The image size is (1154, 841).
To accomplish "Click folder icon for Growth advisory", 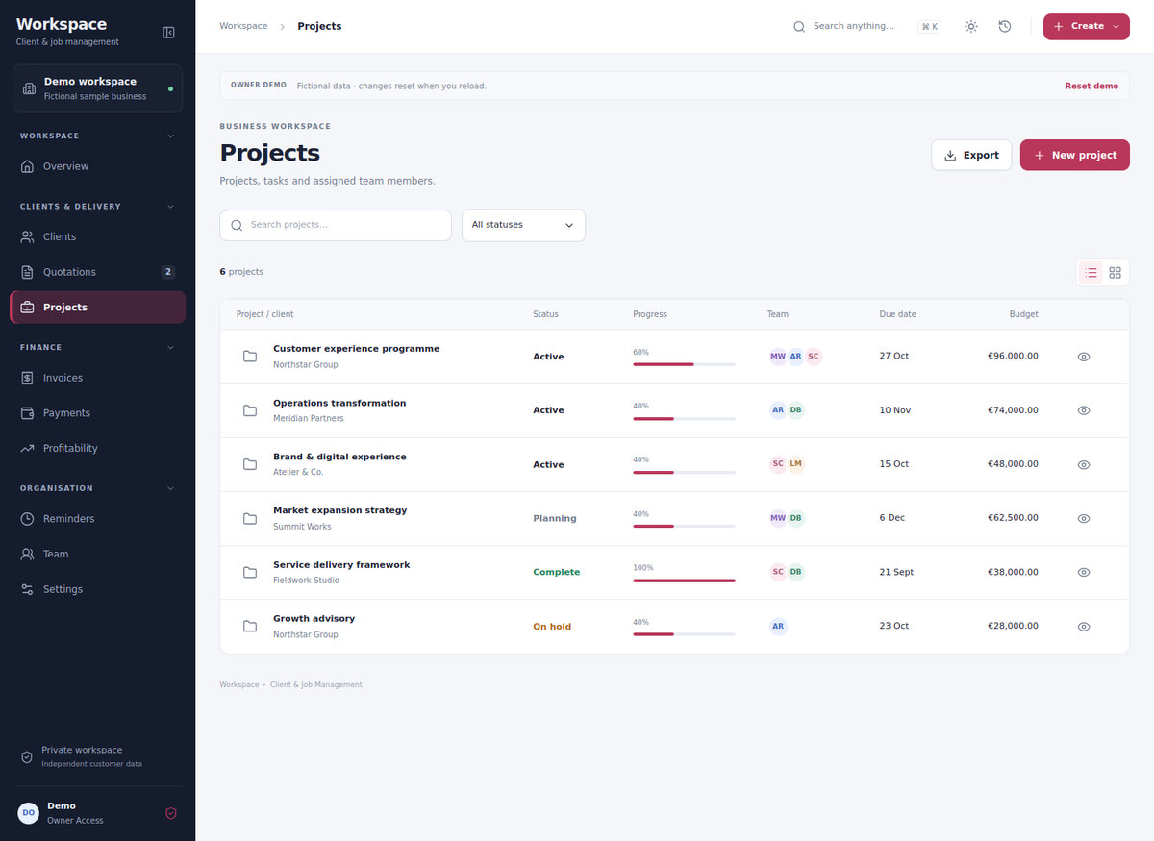I will coord(250,626).
